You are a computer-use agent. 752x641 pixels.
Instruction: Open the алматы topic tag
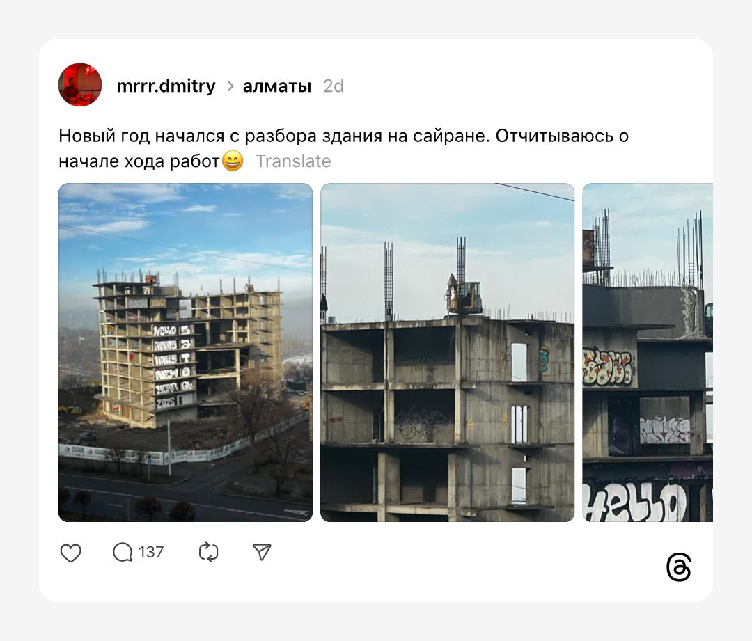tap(277, 86)
